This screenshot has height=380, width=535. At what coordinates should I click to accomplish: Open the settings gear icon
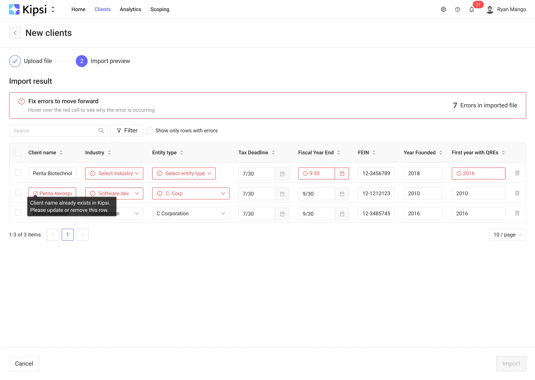[x=443, y=9]
